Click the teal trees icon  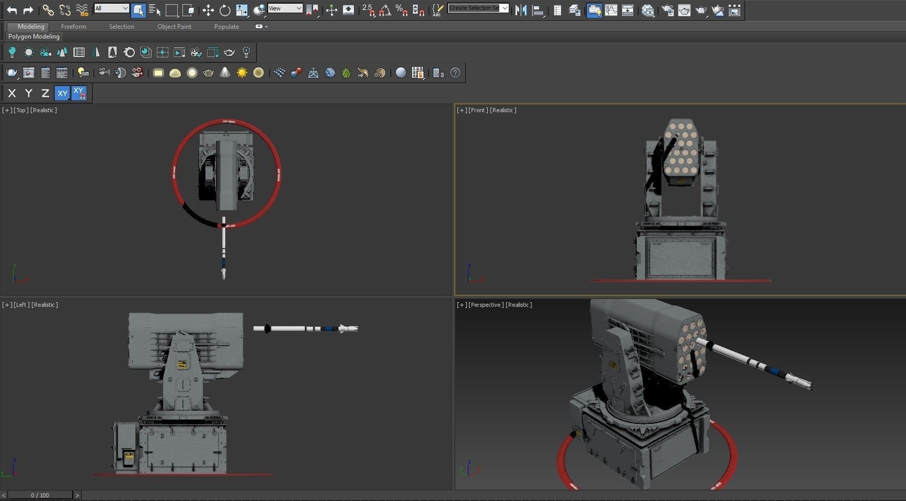62,52
